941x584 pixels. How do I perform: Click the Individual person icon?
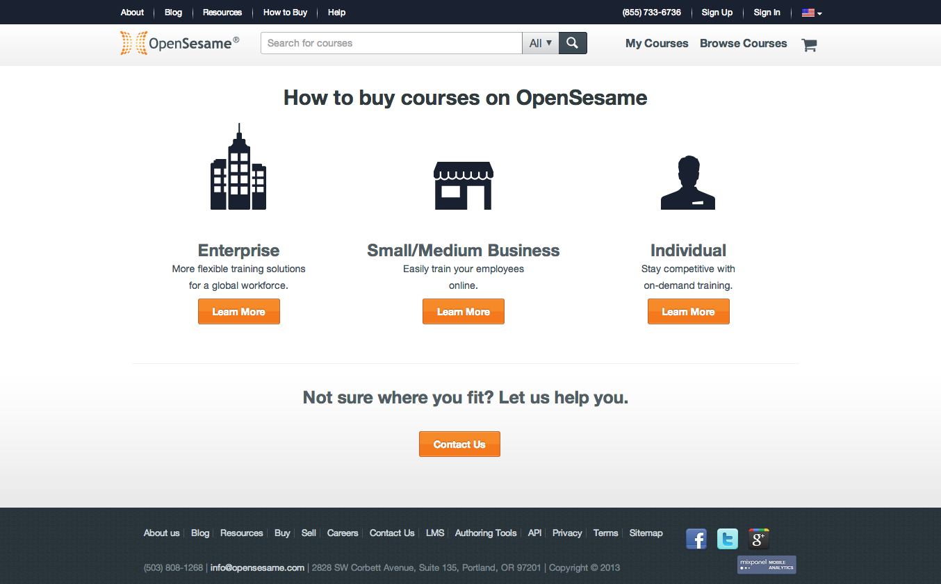click(x=687, y=183)
